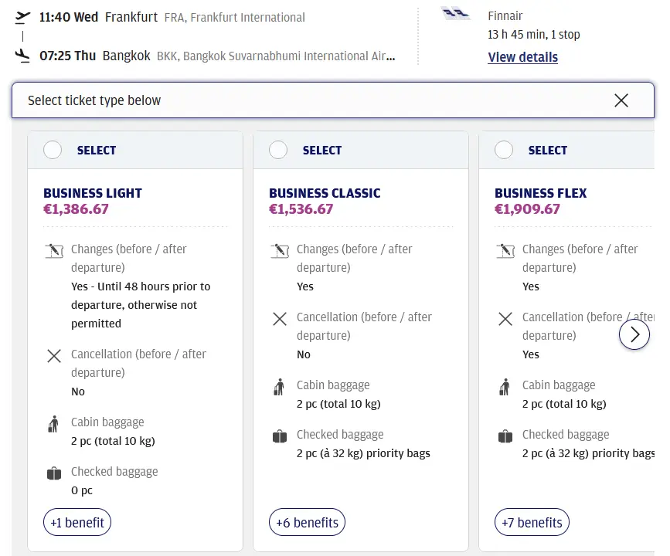Click the Business Classic fare title
The width and height of the screenshot is (670, 556).
325,193
